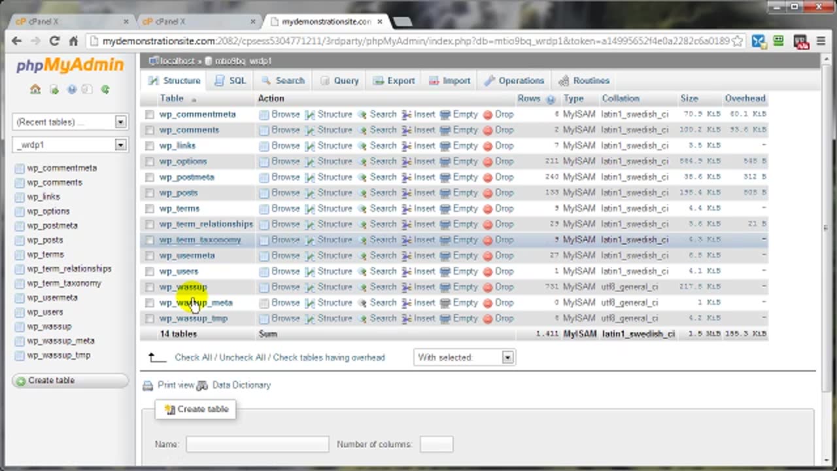The image size is (837, 471).
Task: Click the browser home icon
Action: pos(74,41)
